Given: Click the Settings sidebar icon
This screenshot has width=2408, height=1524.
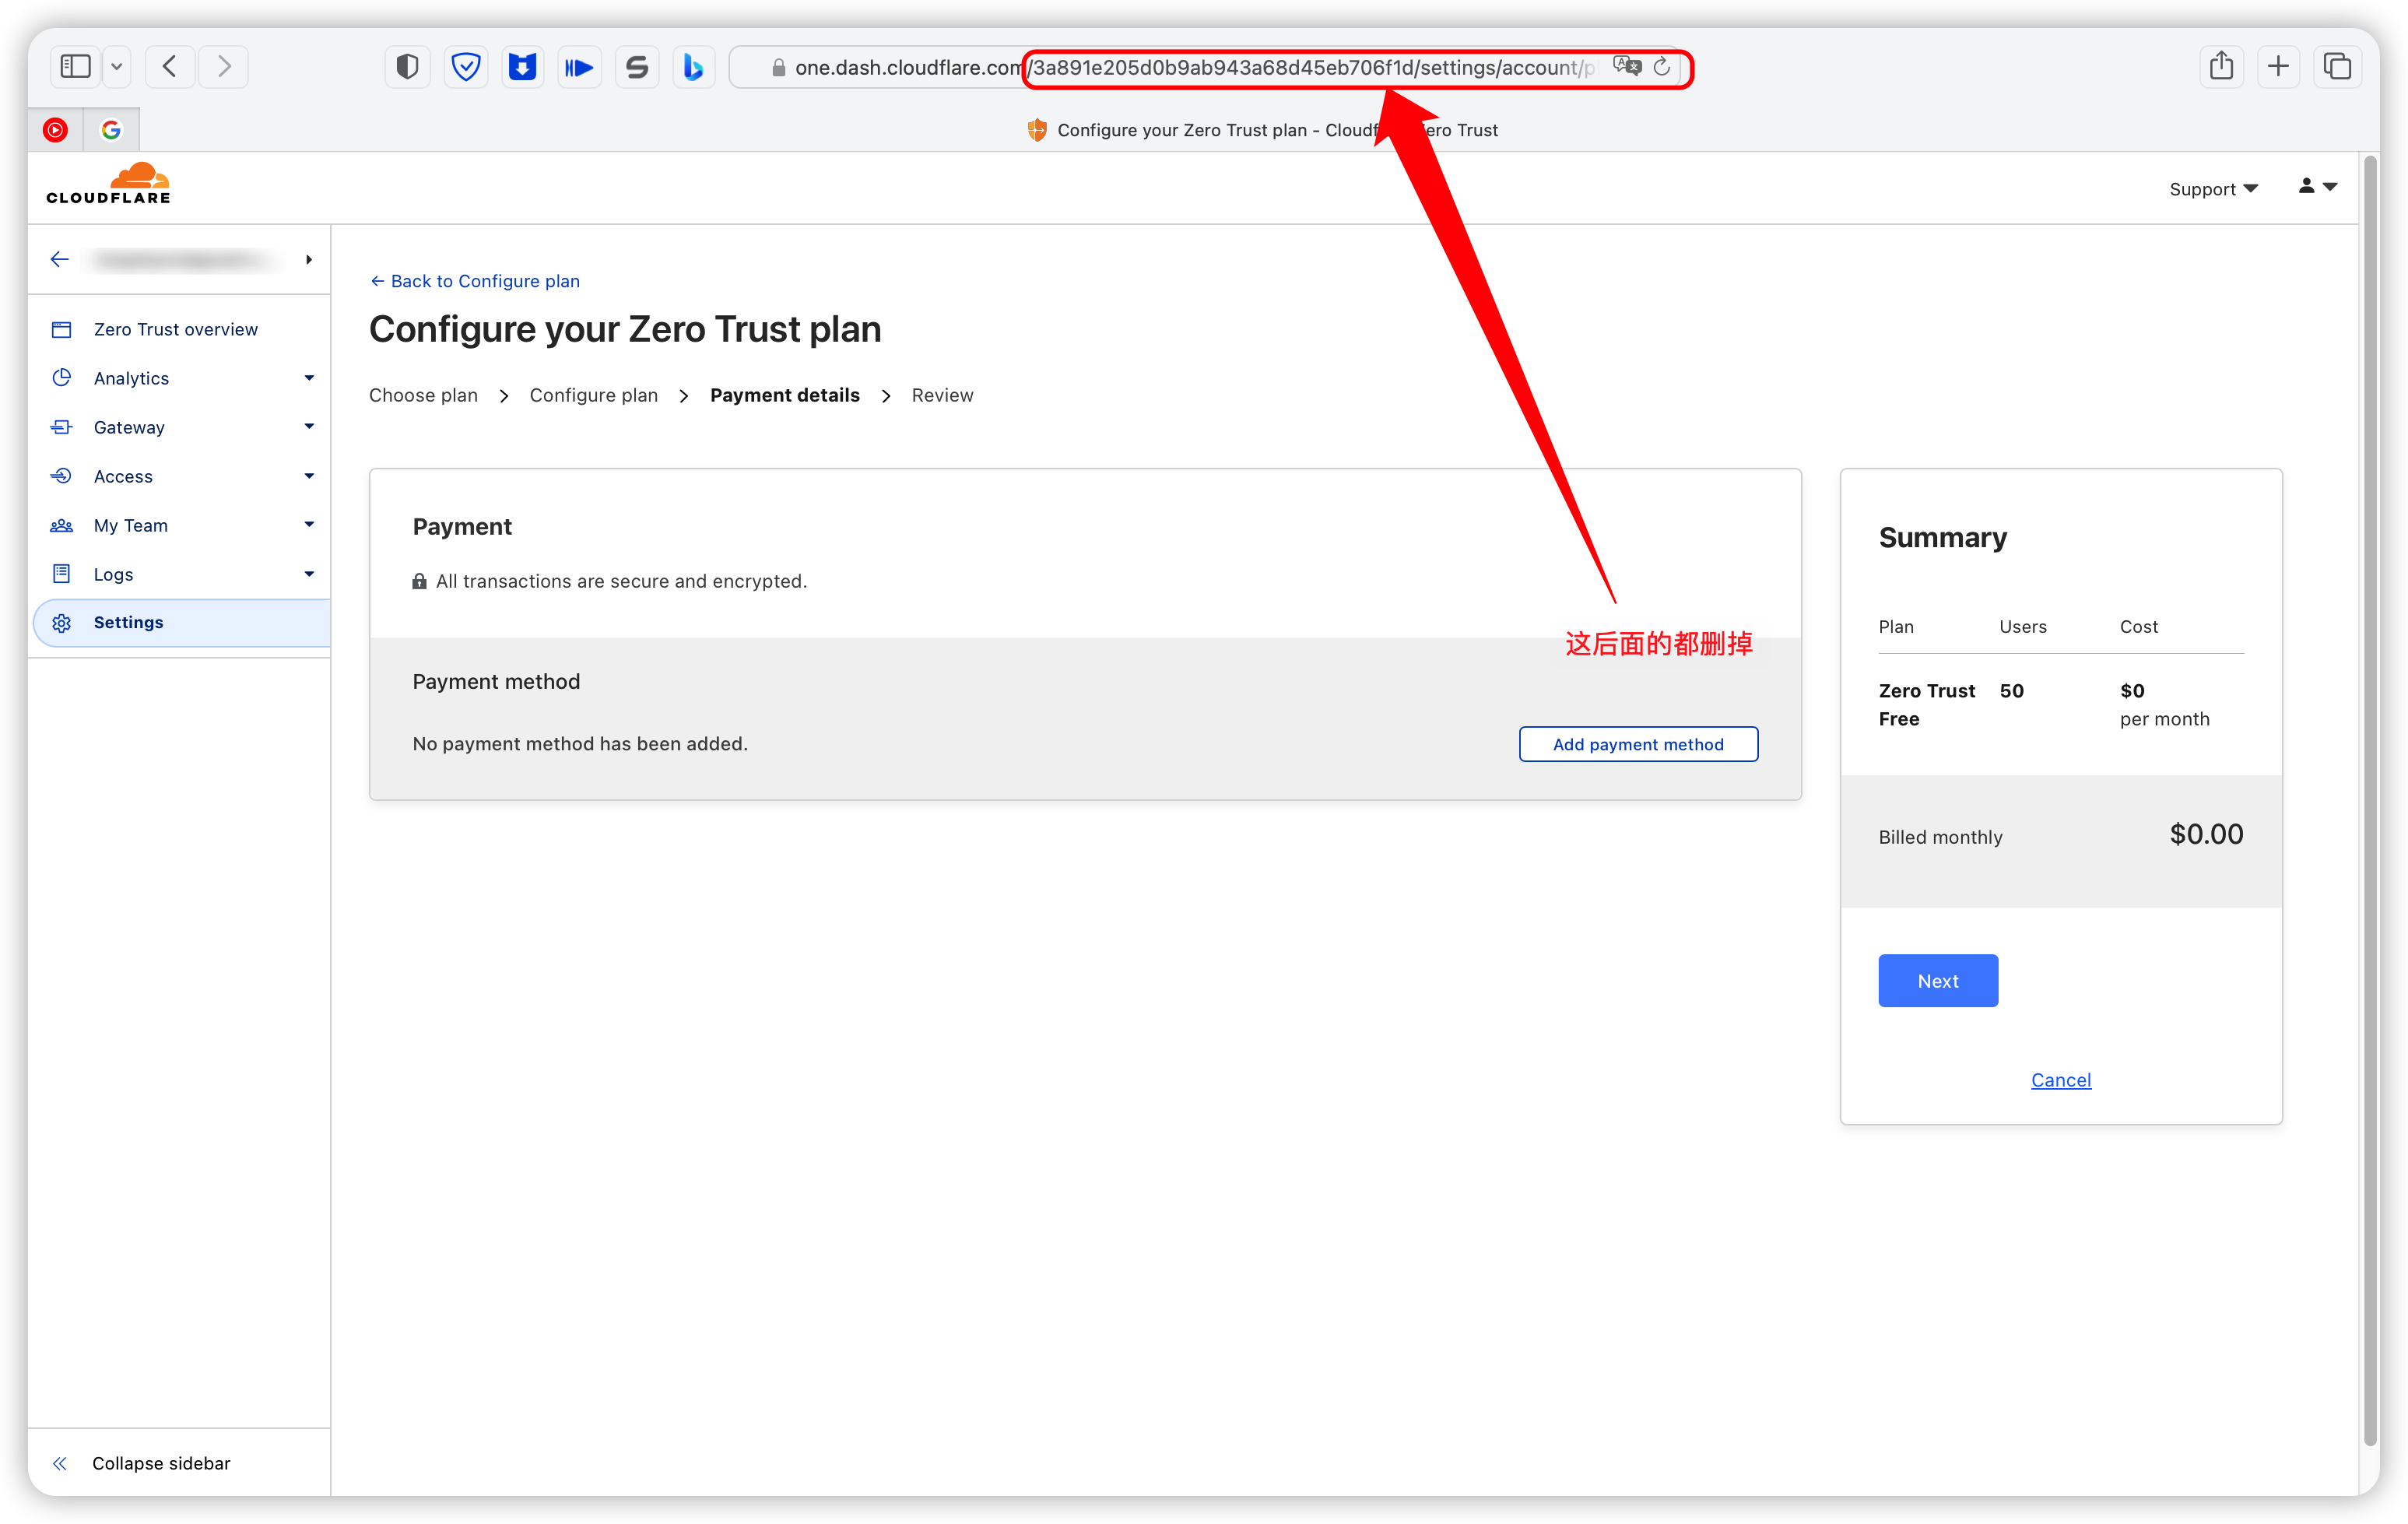Looking at the screenshot, I should 63,622.
